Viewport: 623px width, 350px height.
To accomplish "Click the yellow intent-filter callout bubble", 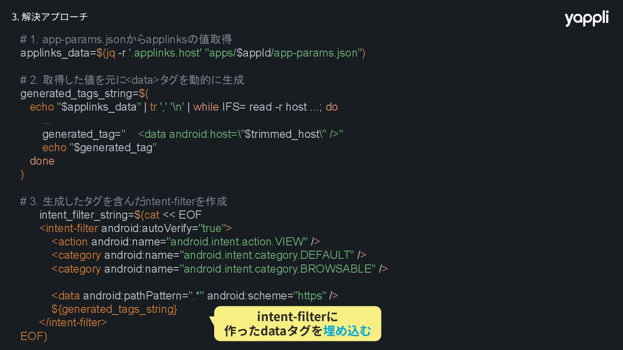I will point(297,324).
